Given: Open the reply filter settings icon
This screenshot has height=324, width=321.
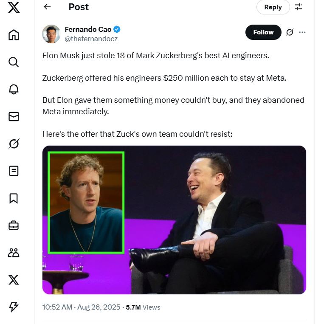Looking at the screenshot, I should point(298,7).
